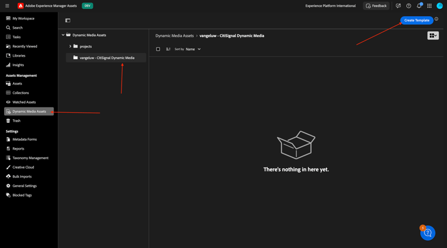The height and width of the screenshot is (248, 447).
Task: Open Taxonomy Management
Action: point(30,157)
